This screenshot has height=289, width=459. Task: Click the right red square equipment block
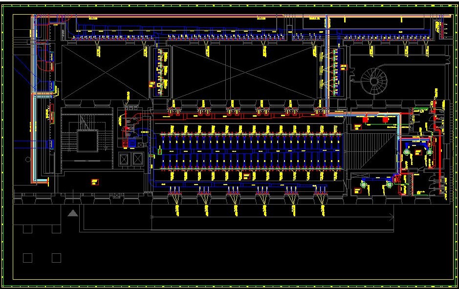point(385,119)
